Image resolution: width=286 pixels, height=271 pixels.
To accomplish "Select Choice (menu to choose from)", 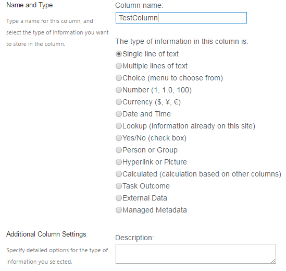I will point(119,78).
